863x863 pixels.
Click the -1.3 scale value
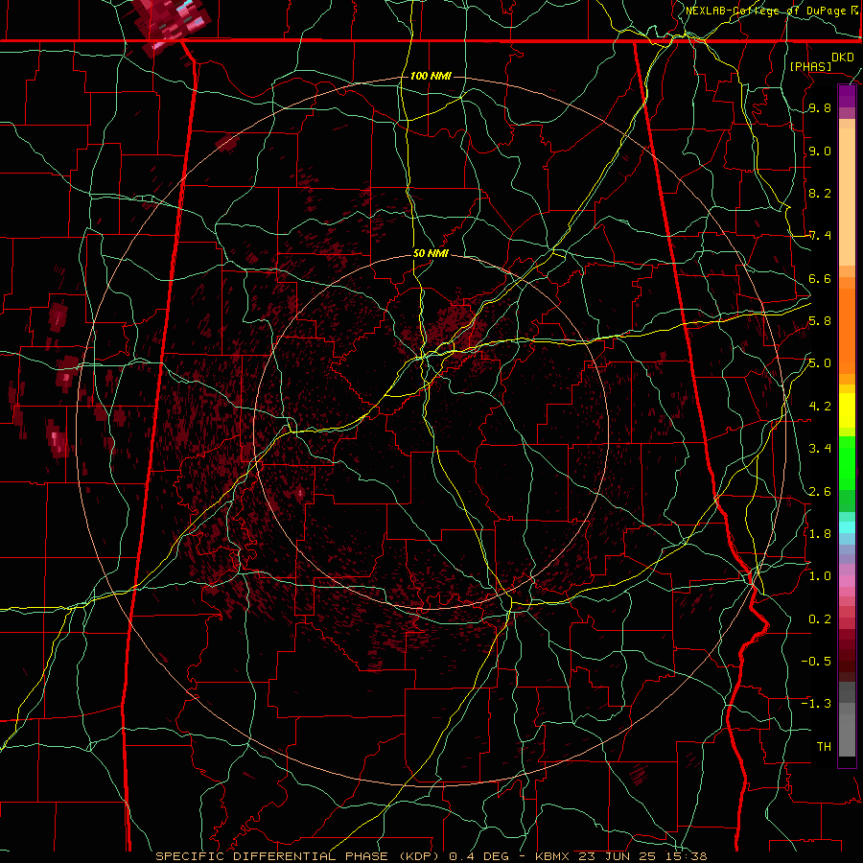coord(816,704)
